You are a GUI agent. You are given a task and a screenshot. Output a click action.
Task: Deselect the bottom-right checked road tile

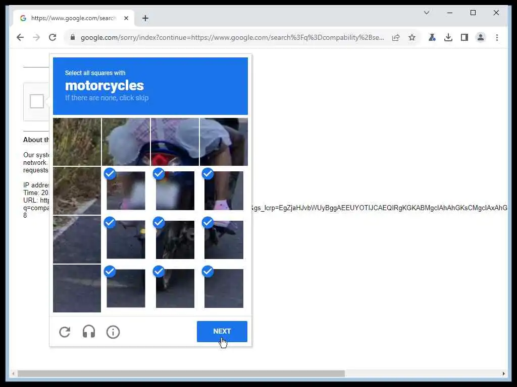pos(224,288)
